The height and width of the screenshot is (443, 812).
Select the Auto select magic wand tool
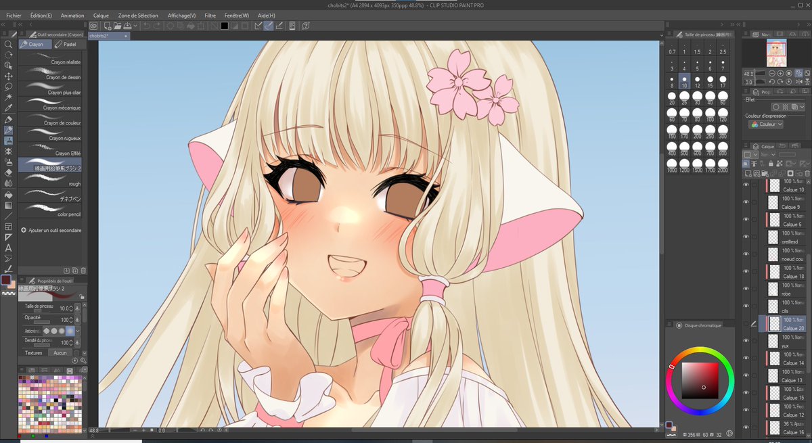click(x=9, y=98)
